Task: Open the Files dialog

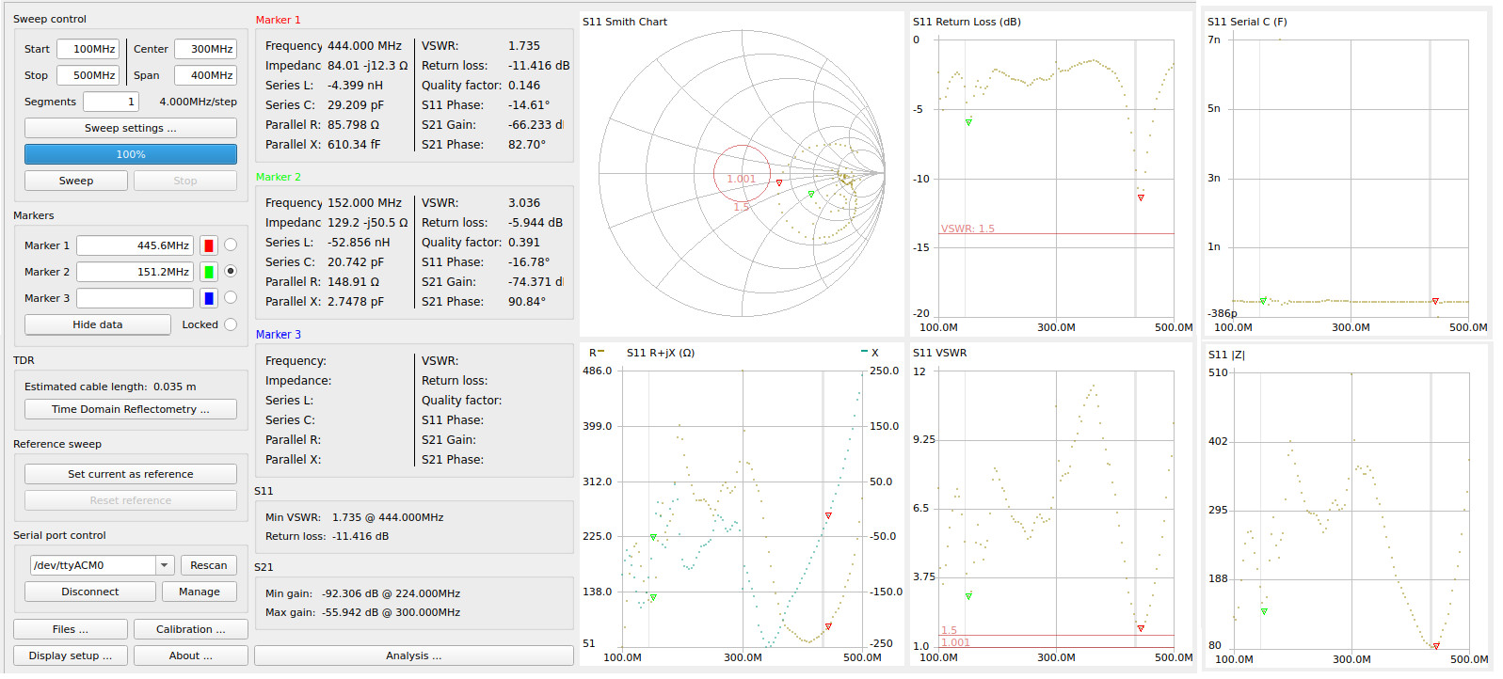Action: point(71,629)
